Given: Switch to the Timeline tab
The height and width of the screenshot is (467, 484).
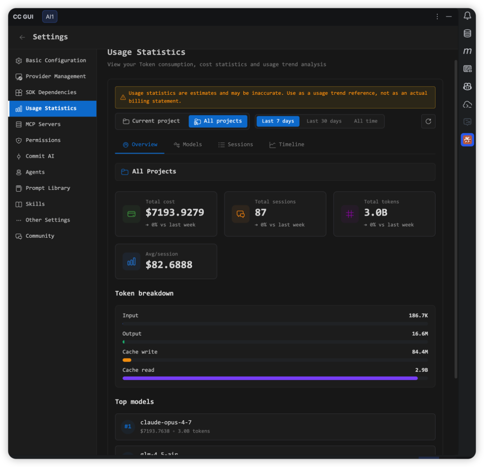Looking at the screenshot, I should click(287, 145).
